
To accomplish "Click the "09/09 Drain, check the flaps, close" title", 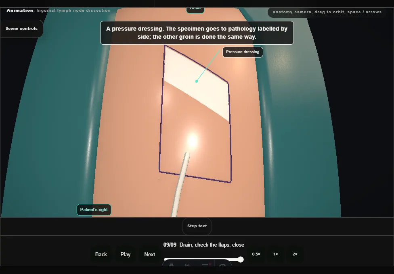I will click(x=204, y=245).
